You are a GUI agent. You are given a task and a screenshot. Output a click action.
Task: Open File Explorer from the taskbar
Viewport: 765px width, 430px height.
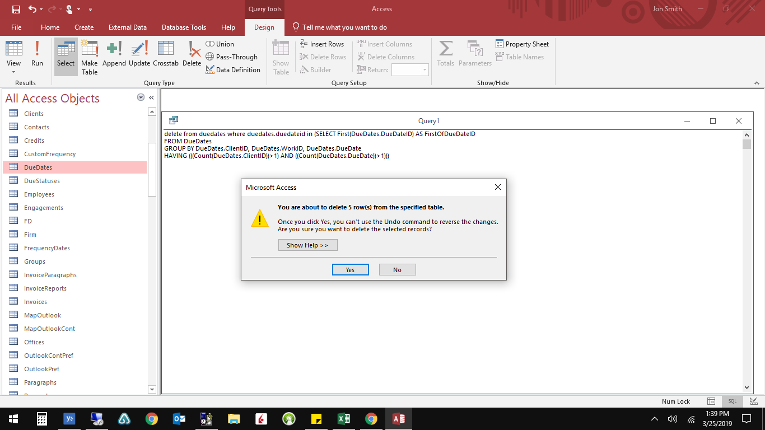pos(234,418)
